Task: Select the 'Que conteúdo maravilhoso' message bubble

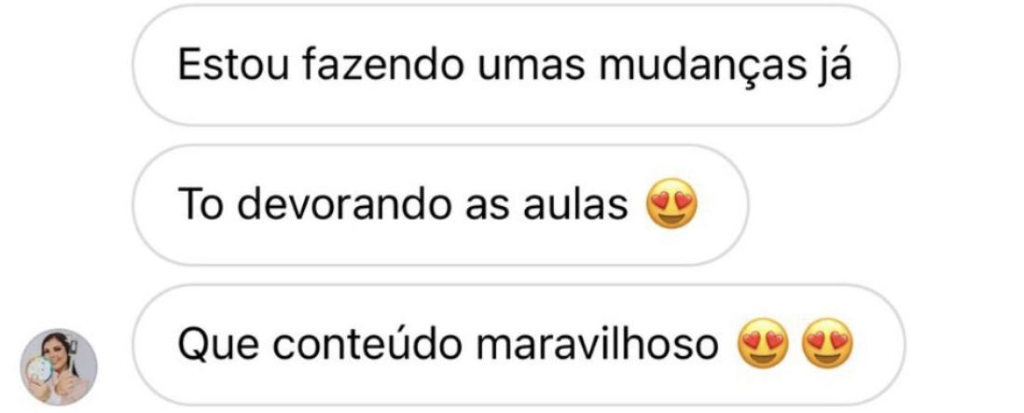Action: pos(519,345)
